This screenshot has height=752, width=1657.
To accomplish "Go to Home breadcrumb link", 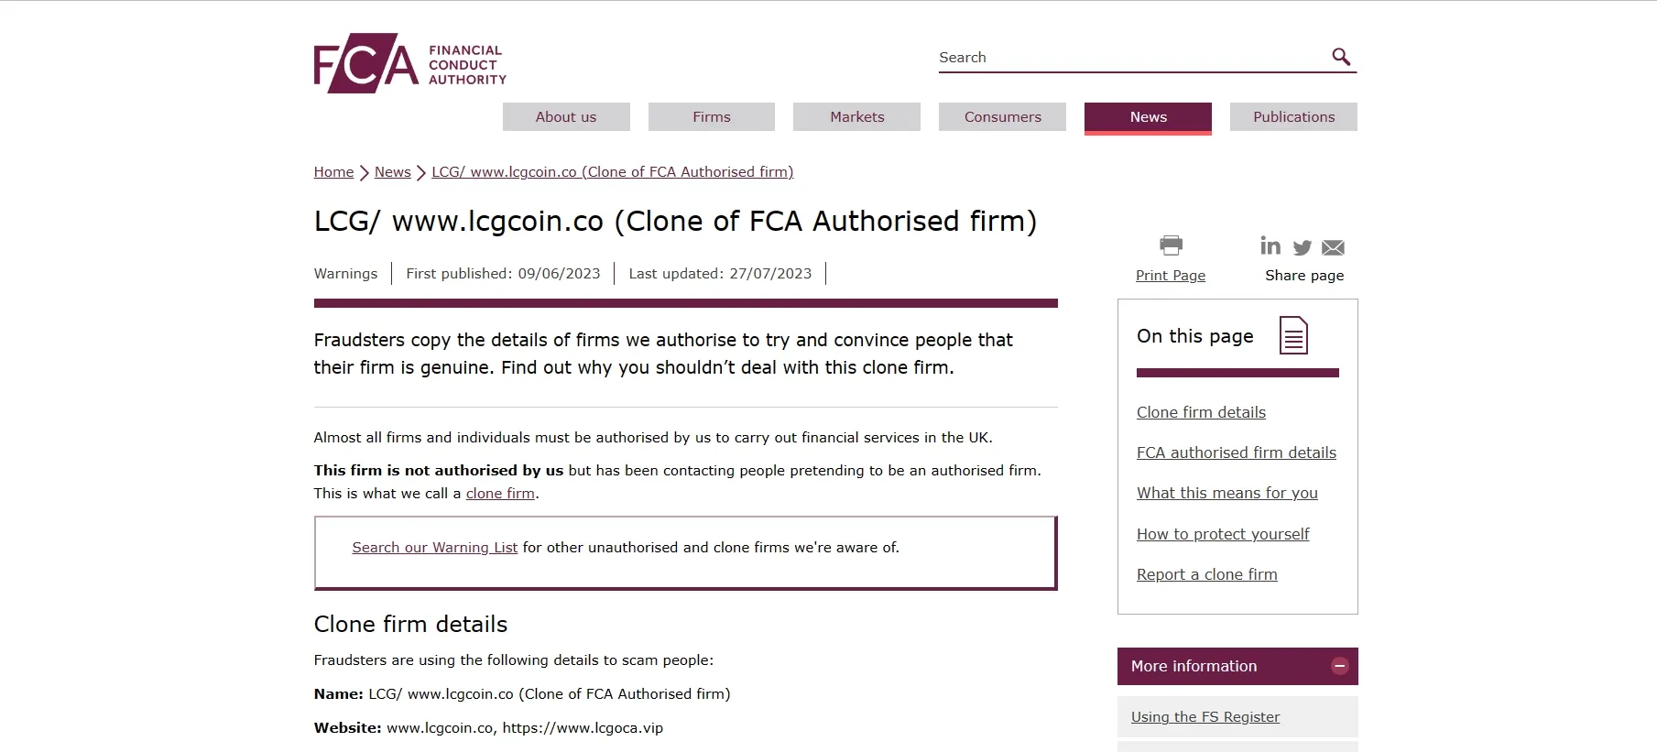I will [333, 172].
